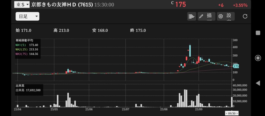Click the tallest candlestick near 400
Viewport: 265px width, 116px height.
coord(190,51)
